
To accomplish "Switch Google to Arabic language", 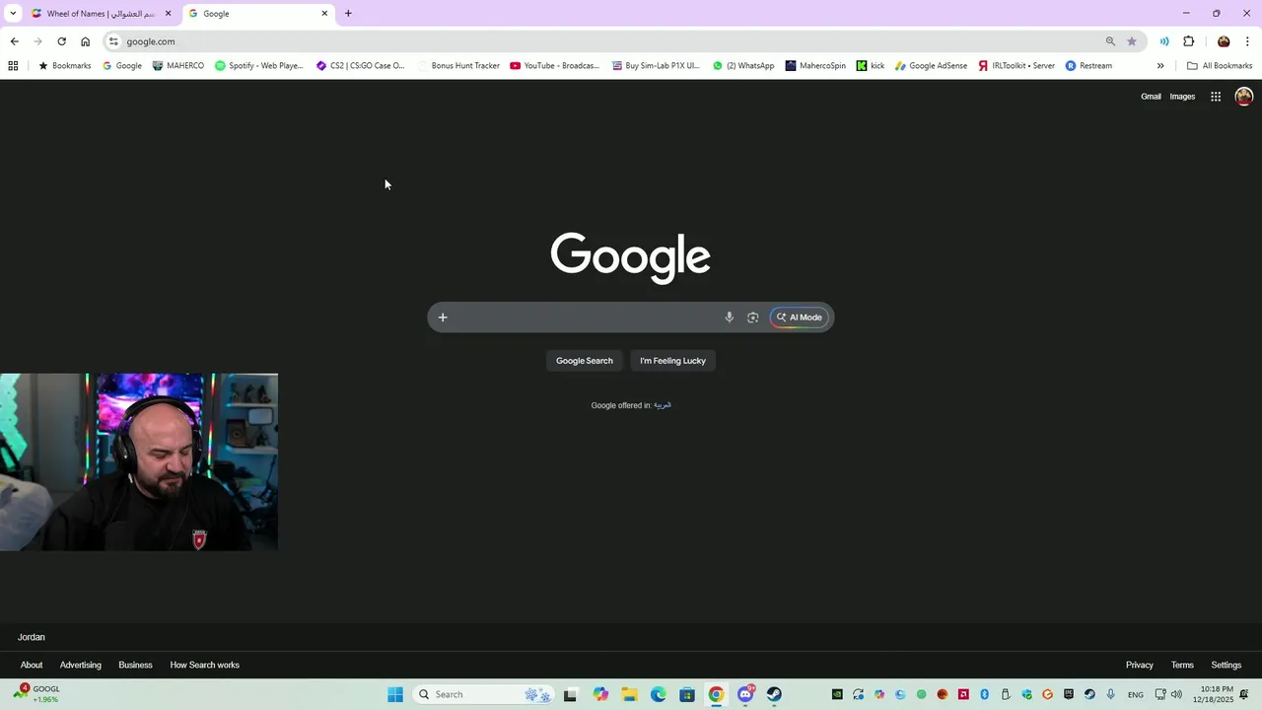I will [x=663, y=405].
